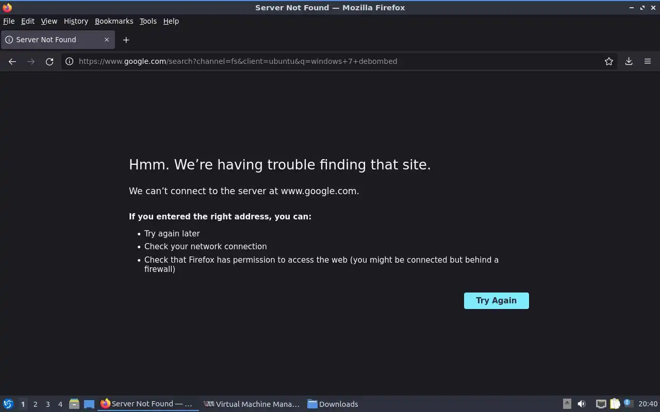Open the volume control tray icon
This screenshot has height=412, width=660.
[582, 404]
